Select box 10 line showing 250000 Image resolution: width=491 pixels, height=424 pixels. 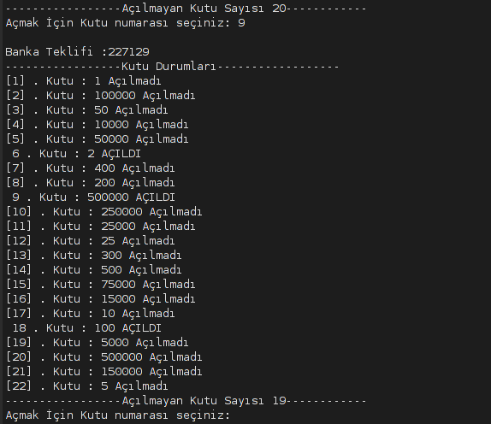point(104,212)
